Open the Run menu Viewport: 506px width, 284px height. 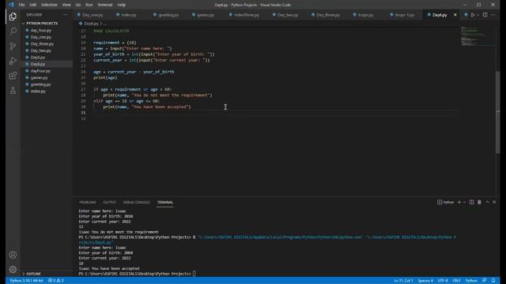coord(89,5)
